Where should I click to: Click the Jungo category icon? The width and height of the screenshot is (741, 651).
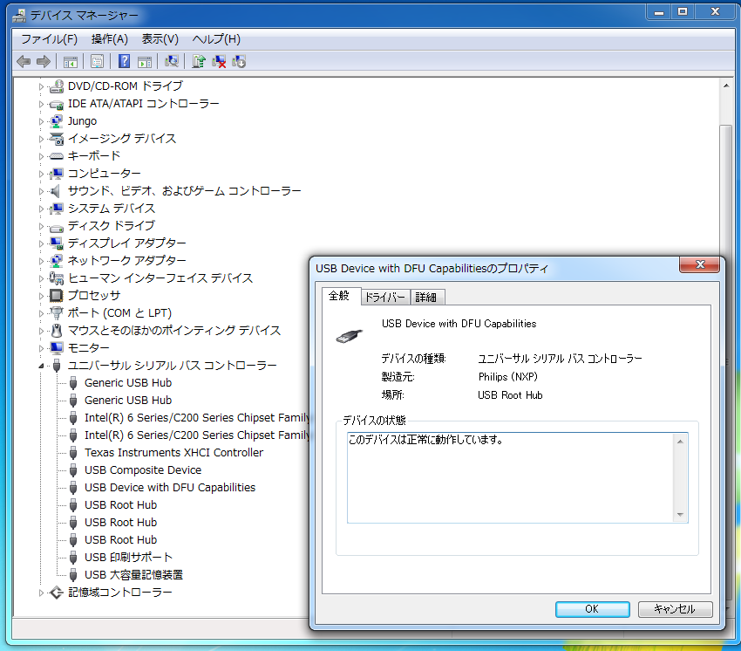coord(57,121)
